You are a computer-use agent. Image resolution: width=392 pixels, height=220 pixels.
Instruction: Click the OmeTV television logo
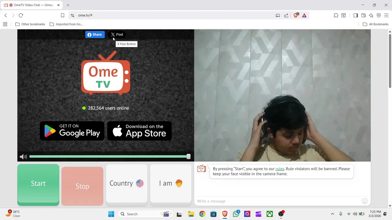click(106, 73)
